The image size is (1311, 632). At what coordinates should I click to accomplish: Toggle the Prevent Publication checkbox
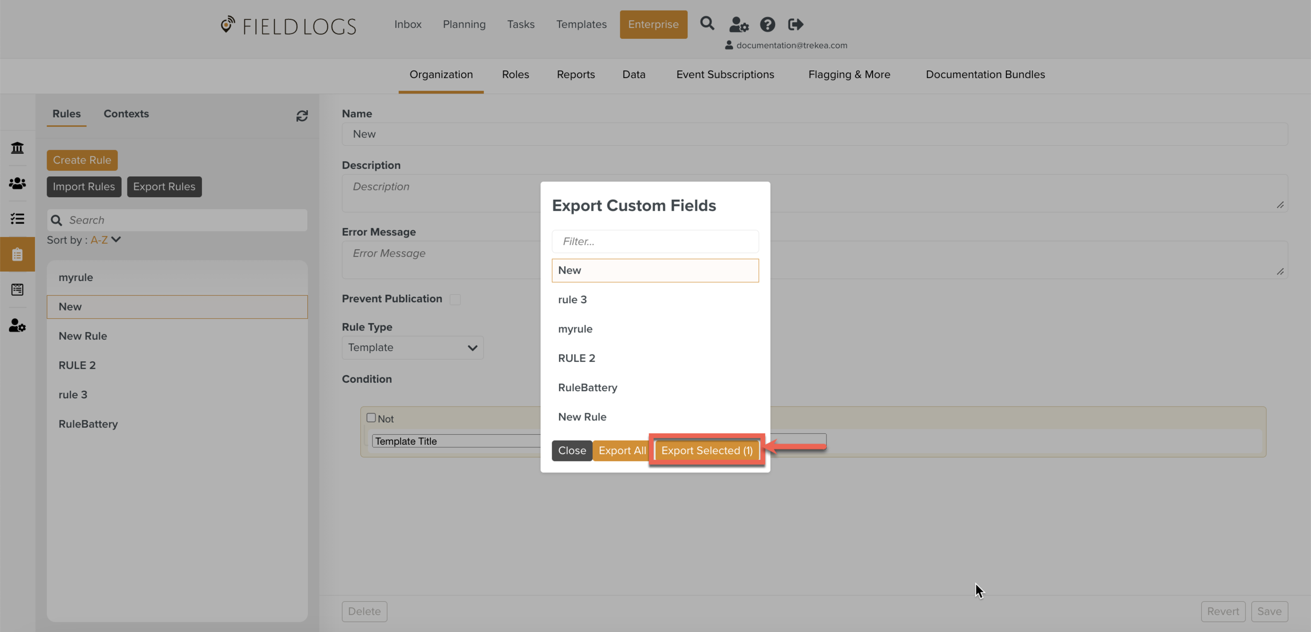click(455, 299)
